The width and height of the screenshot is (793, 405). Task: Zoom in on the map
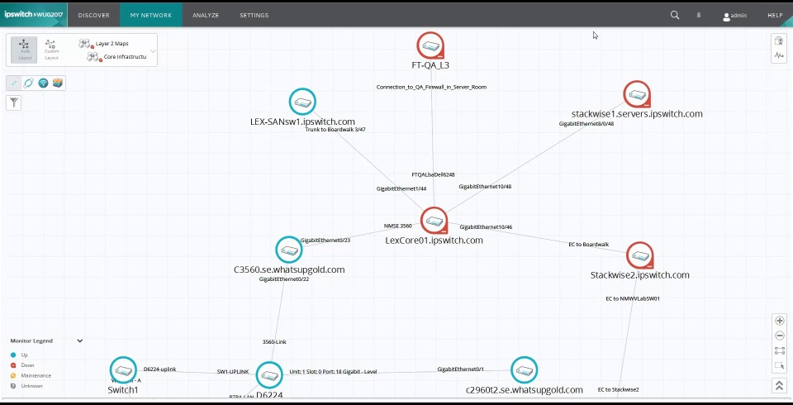click(779, 321)
